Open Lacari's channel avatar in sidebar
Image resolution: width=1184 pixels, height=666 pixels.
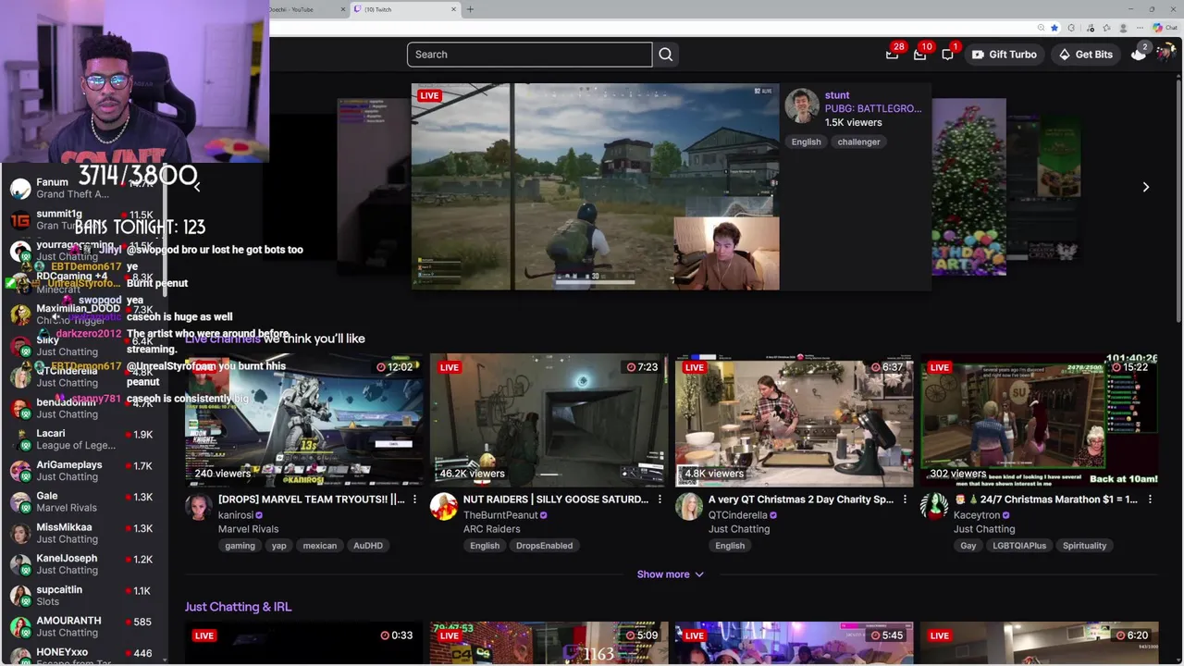[20, 439]
